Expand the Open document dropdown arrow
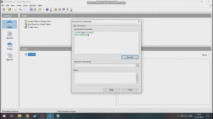This screenshot has width=213, height=119. coord(12,10)
